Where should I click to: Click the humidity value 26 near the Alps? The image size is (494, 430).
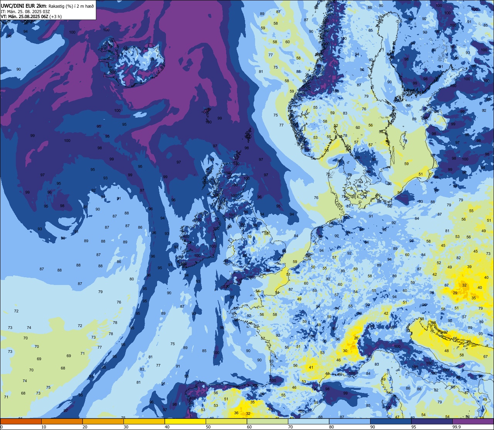(x=356, y=338)
